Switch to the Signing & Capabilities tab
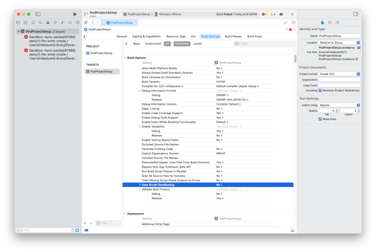The image size is (376, 252). (x=146, y=36)
